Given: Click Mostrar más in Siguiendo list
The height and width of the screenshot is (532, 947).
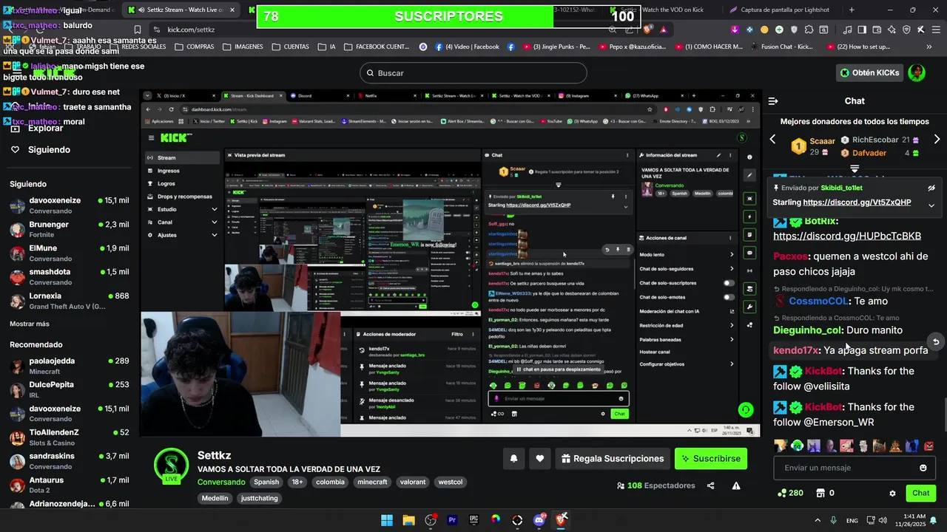Looking at the screenshot, I should (30, 324).
